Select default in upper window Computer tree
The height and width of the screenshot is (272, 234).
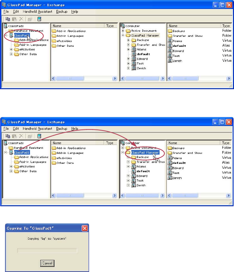coord(143,54)
